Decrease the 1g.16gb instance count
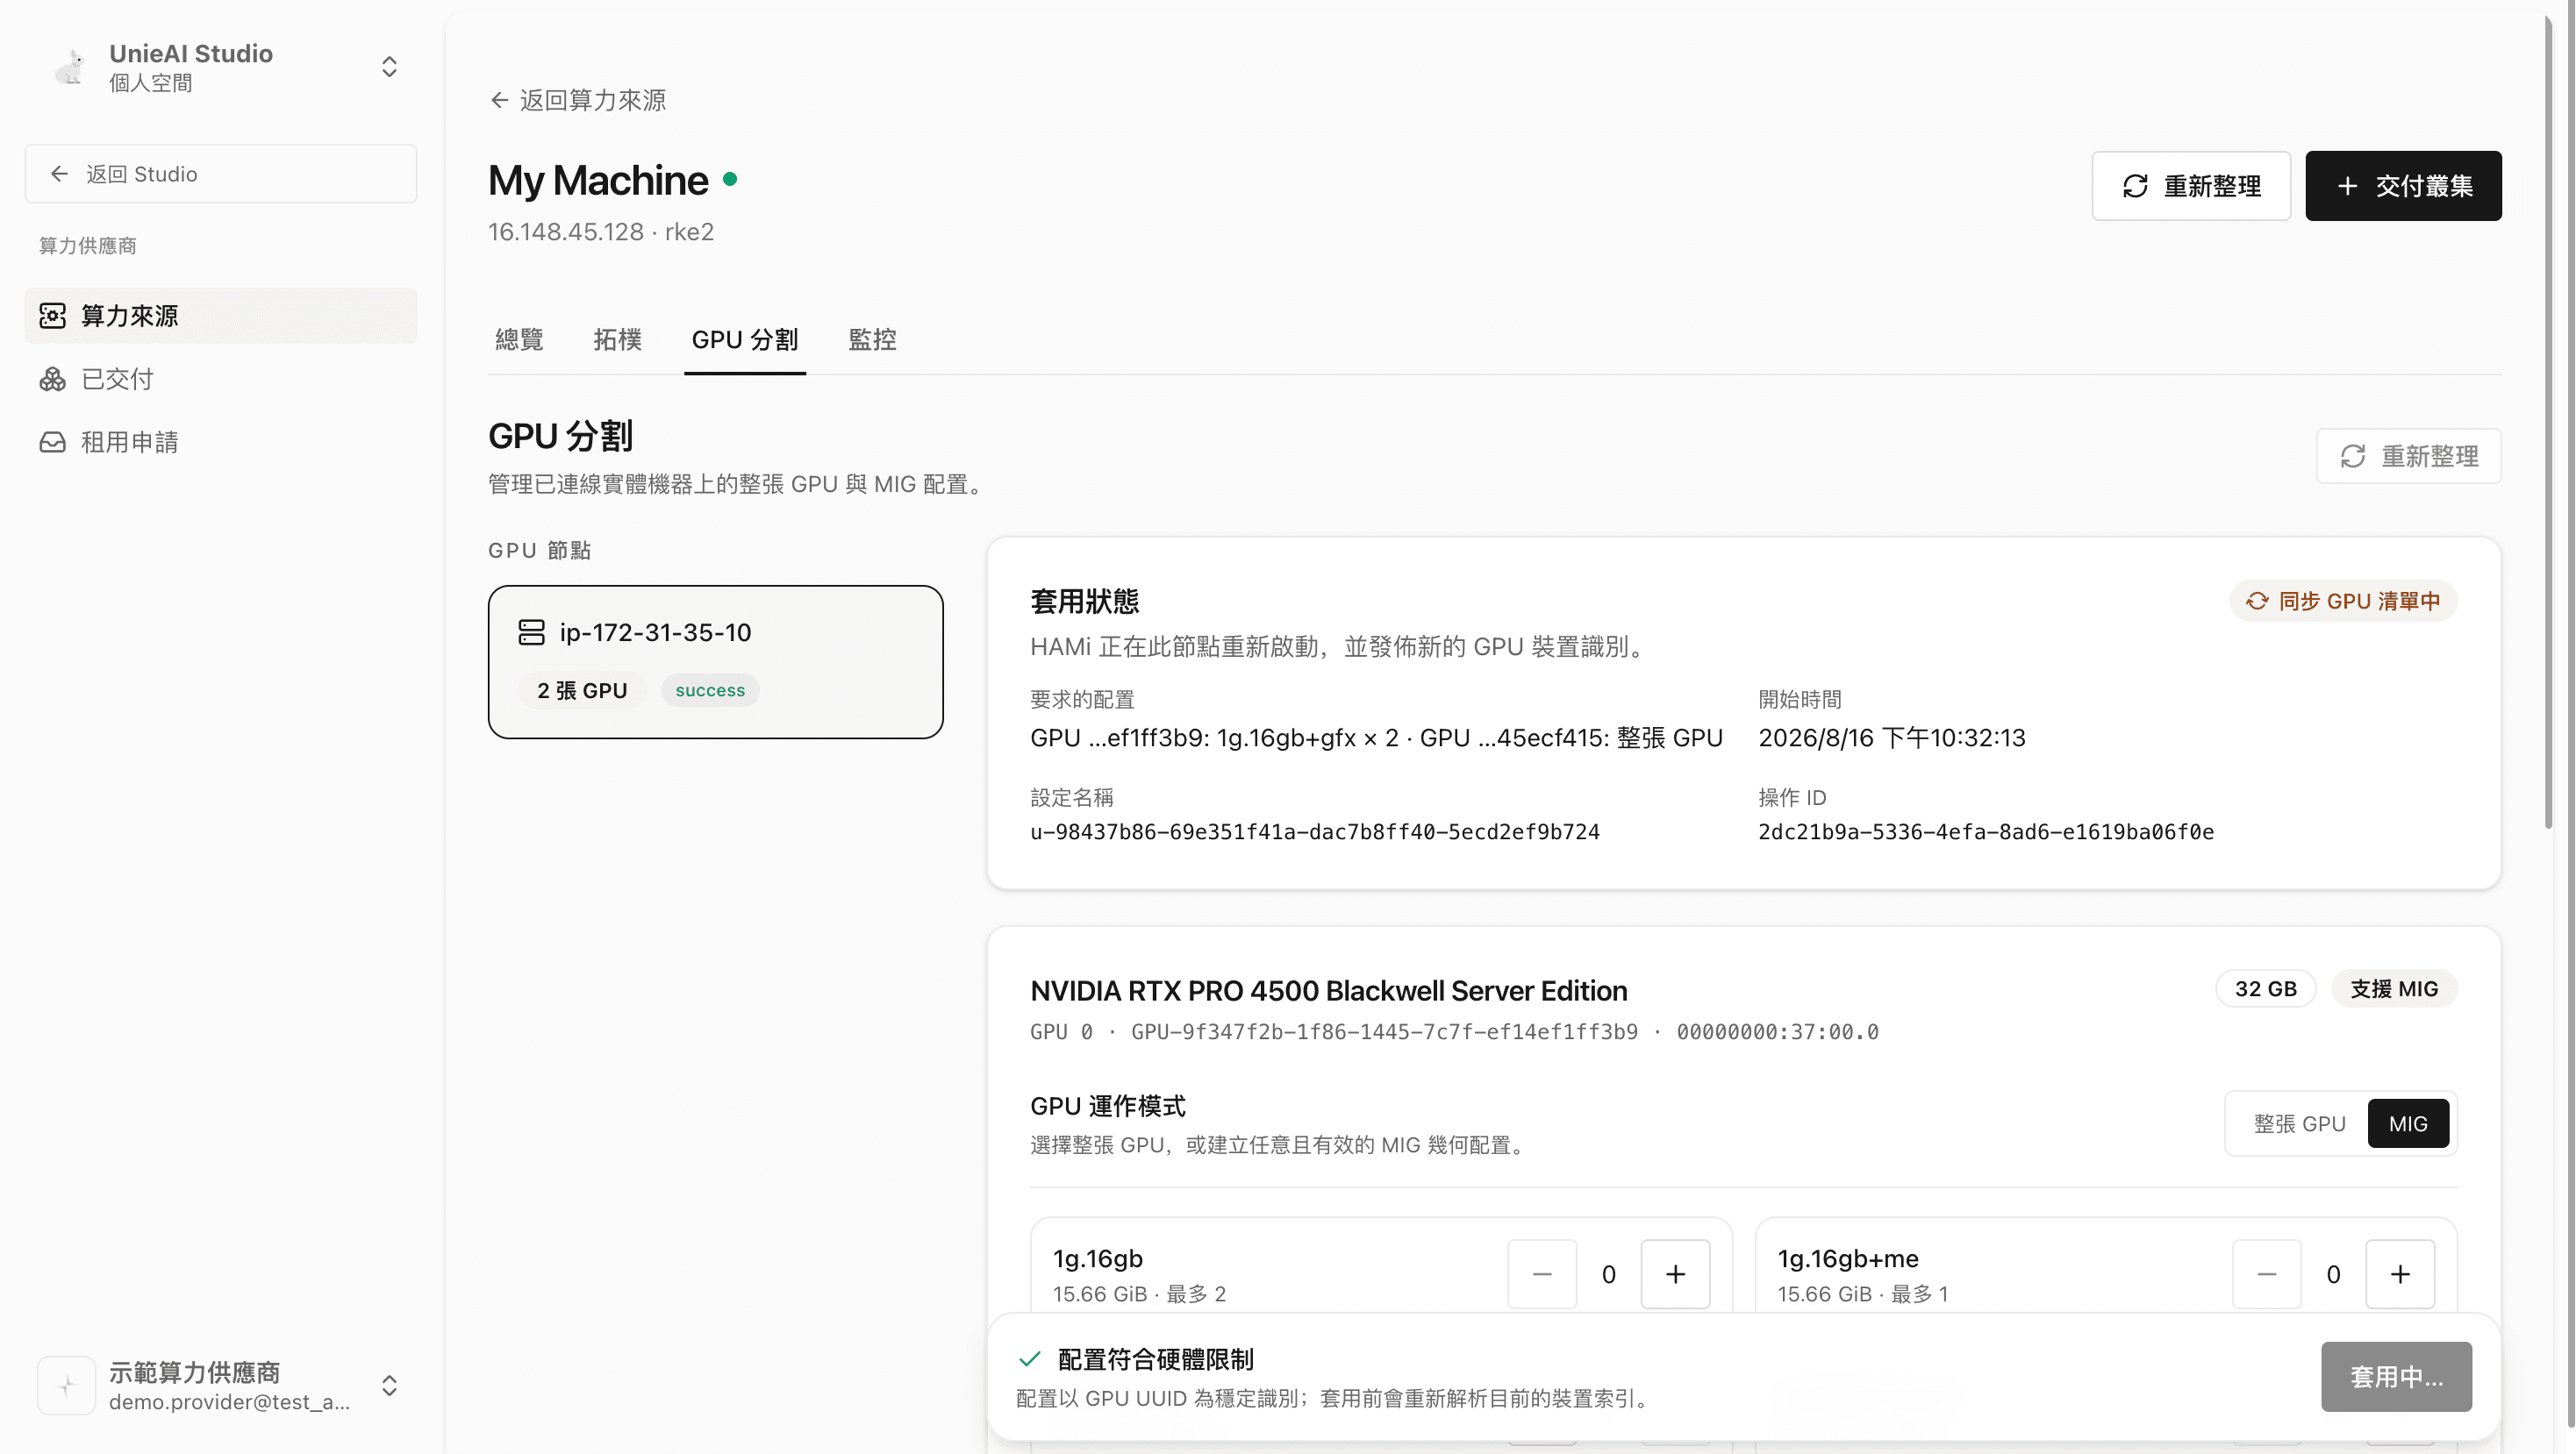 click(1542, 1274)
